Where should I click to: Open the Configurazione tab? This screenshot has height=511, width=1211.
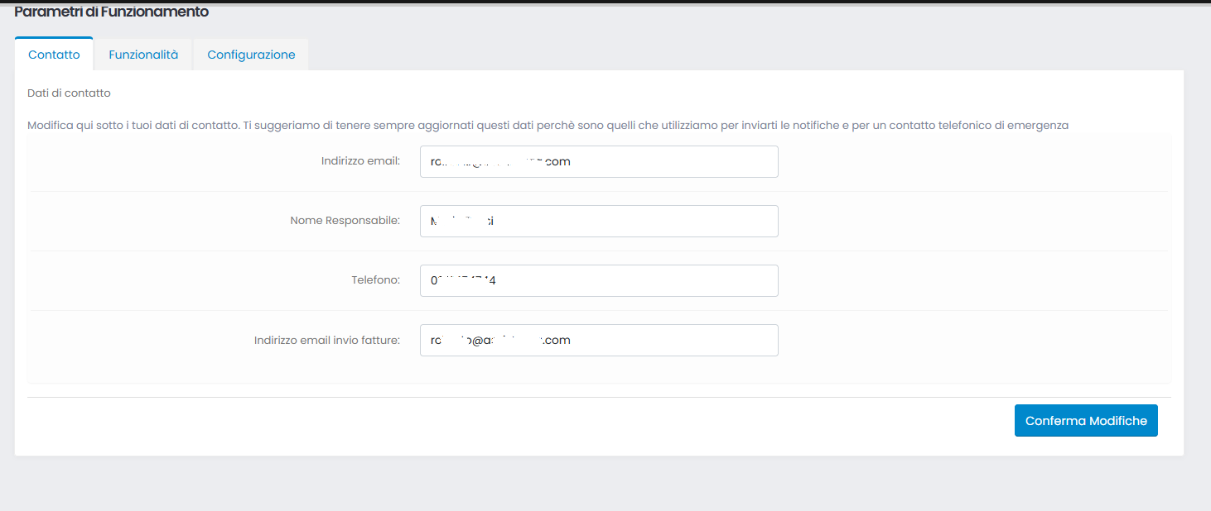point(251,55)
